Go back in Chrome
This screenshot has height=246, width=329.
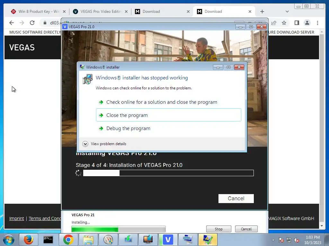click(12, 23)
